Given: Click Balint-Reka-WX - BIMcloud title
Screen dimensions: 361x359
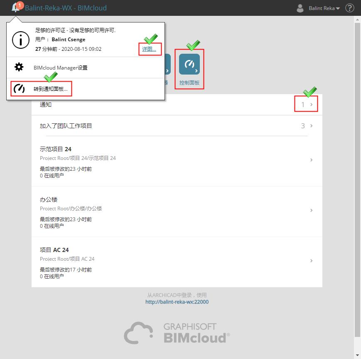Looking at the screenshot, I should click(66, 8).
